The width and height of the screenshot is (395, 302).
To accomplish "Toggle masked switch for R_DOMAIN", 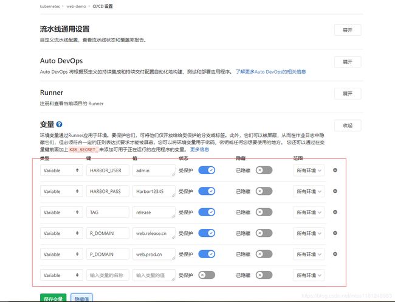I will pos(264,233).
